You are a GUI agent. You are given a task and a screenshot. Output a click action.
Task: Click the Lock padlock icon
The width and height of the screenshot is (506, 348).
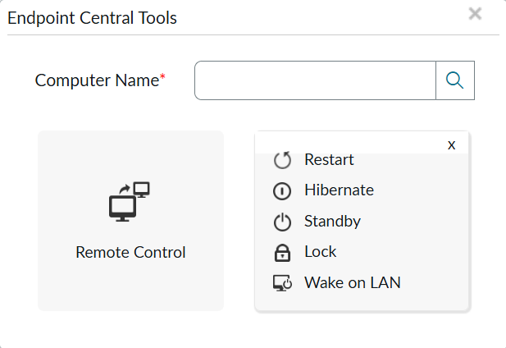282,253
